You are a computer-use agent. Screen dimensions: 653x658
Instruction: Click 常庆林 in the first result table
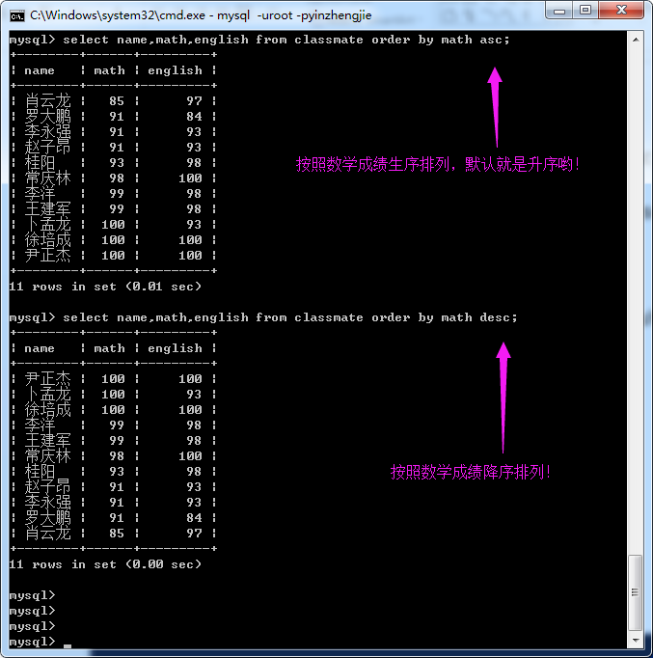click(x=47, y=178)
